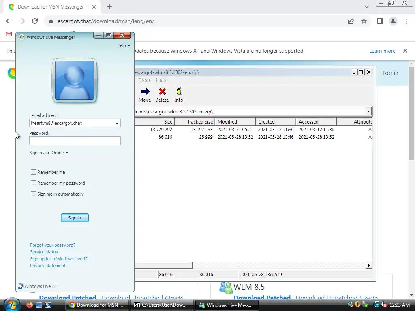Close the Download for MSN Messenger tab
This screenshot has height=311, width=415.
click(x=94, y=7)
